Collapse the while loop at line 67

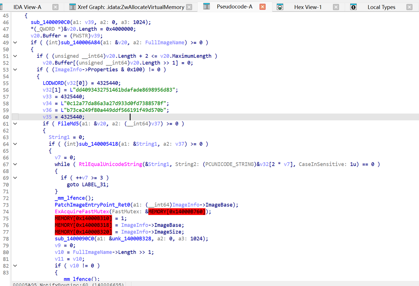pyautogui.click(x=15, y=164)
